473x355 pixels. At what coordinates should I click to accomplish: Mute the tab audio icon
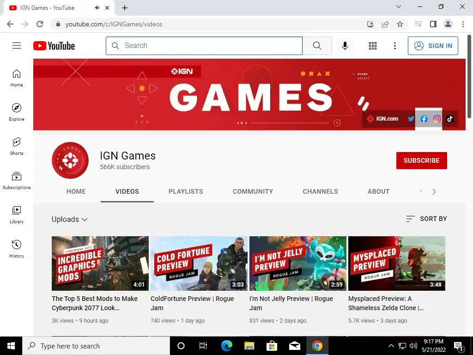[97, 8]
